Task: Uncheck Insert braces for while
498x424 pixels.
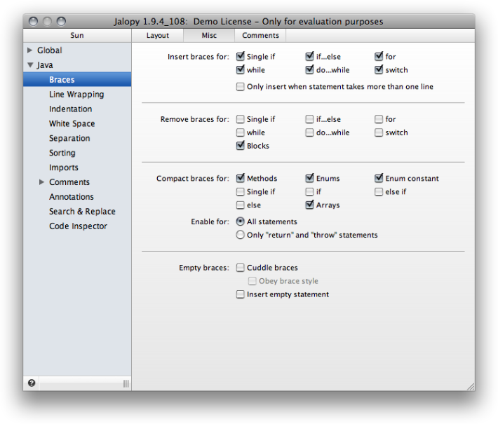Action: click(241, 70)
